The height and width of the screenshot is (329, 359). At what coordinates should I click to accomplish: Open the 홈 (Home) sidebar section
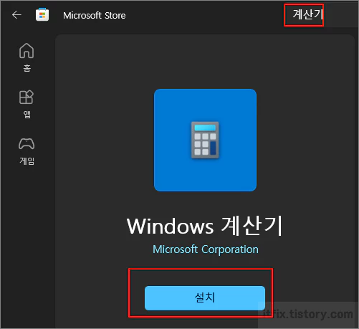click(x=27, y=57)
